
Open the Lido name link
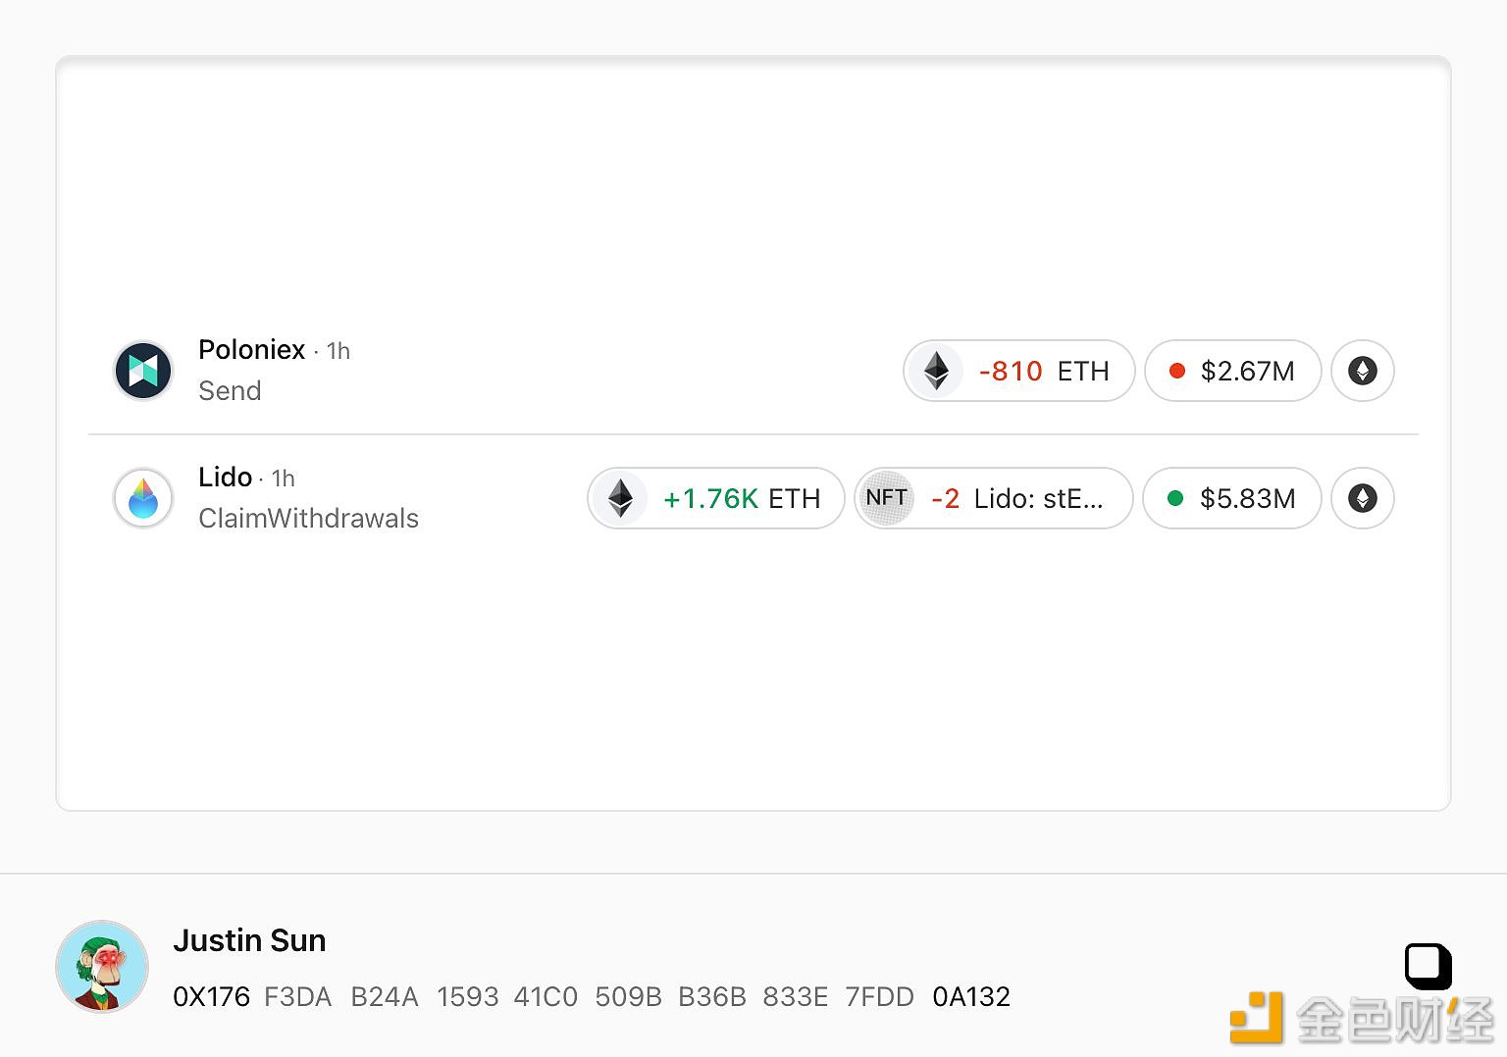pyautogui.click(x=226, y=478)
